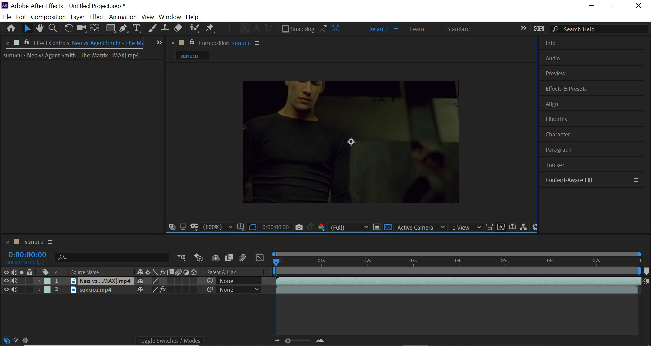This screenshot has width=651, height=346.
Task: Open the magnification (100%) dropdown
Action: tap(218, 227)
